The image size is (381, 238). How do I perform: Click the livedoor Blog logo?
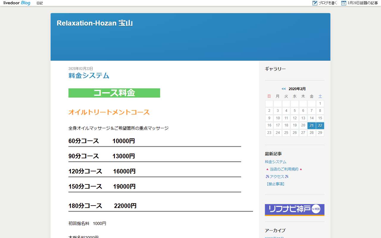pyautogui.click(x=17, y=3)
